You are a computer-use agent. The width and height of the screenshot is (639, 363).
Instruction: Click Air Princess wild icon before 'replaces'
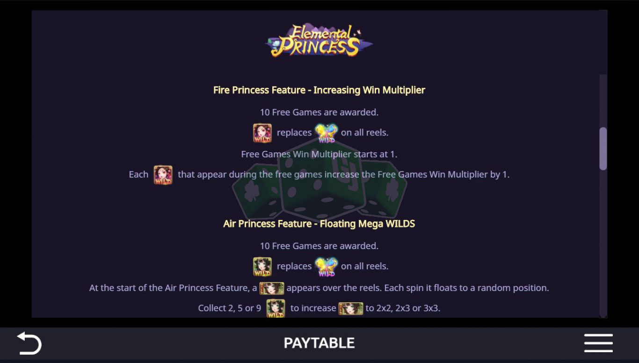(x=262, y=267)
